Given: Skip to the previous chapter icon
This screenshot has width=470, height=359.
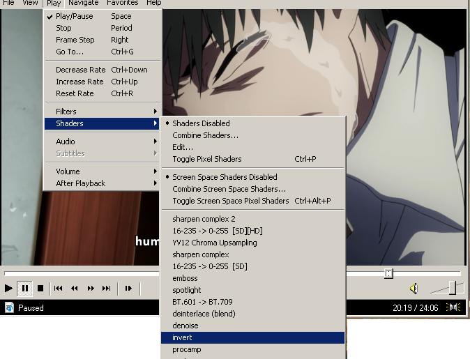Looking at the screenshot, I should pyautogui.click(x=59, y=288).
